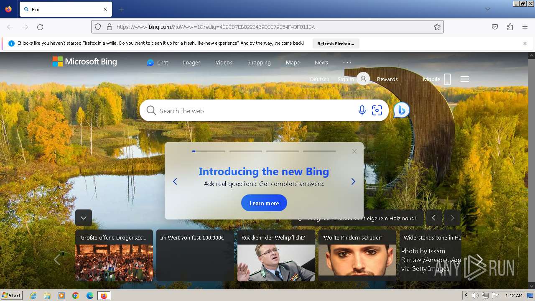Open 'Widerstandsikone in Ha' news card

431,255
